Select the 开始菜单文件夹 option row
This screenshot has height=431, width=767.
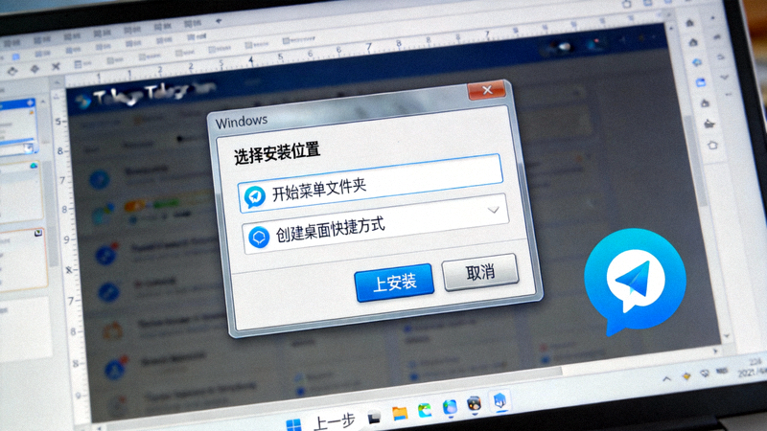(370, 185)
